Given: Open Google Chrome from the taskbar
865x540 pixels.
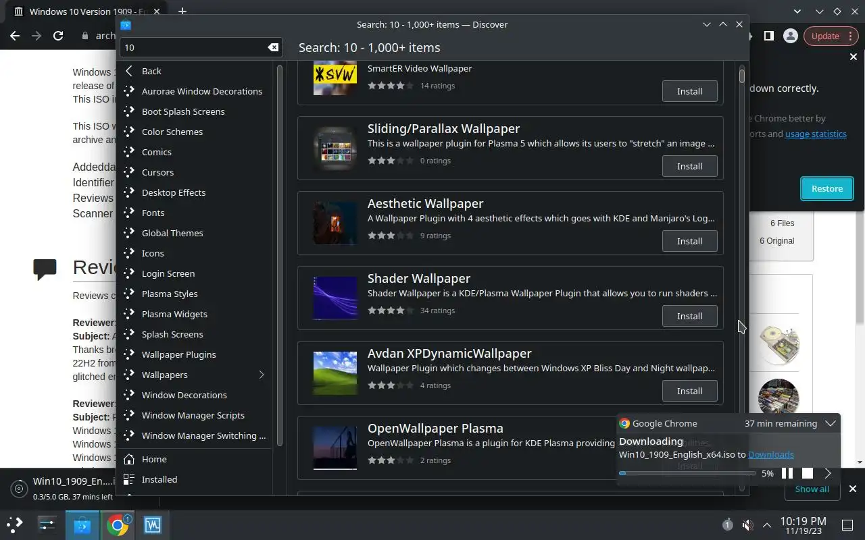Looking at the screenshot, I should 118,524.
